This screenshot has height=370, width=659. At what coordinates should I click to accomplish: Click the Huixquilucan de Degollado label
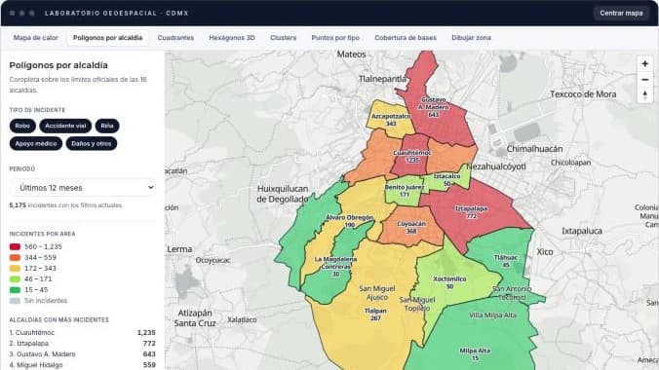(x=283, y=194)
